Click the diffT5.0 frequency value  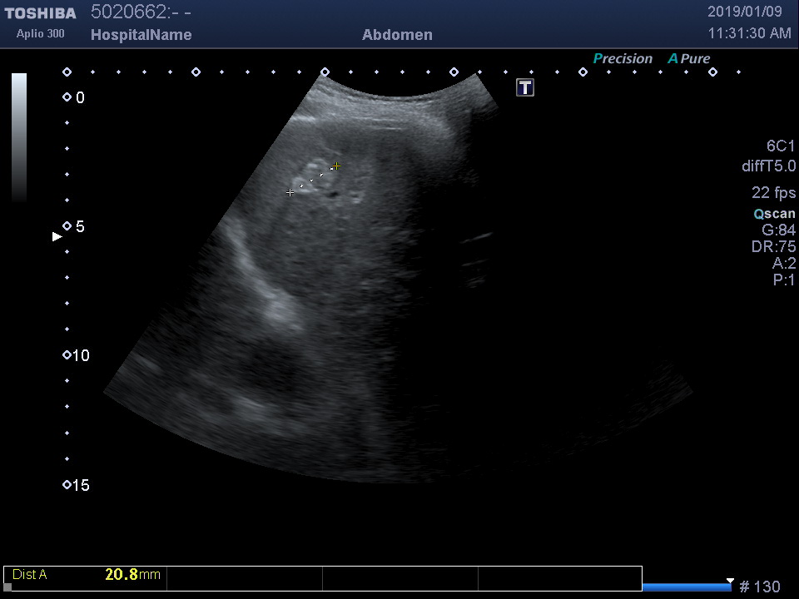coord(768,166)
